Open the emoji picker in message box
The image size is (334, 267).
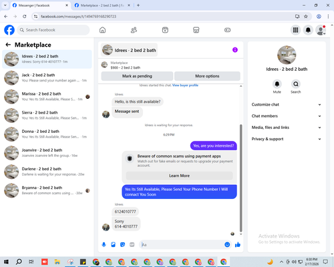tap(227, 244)
